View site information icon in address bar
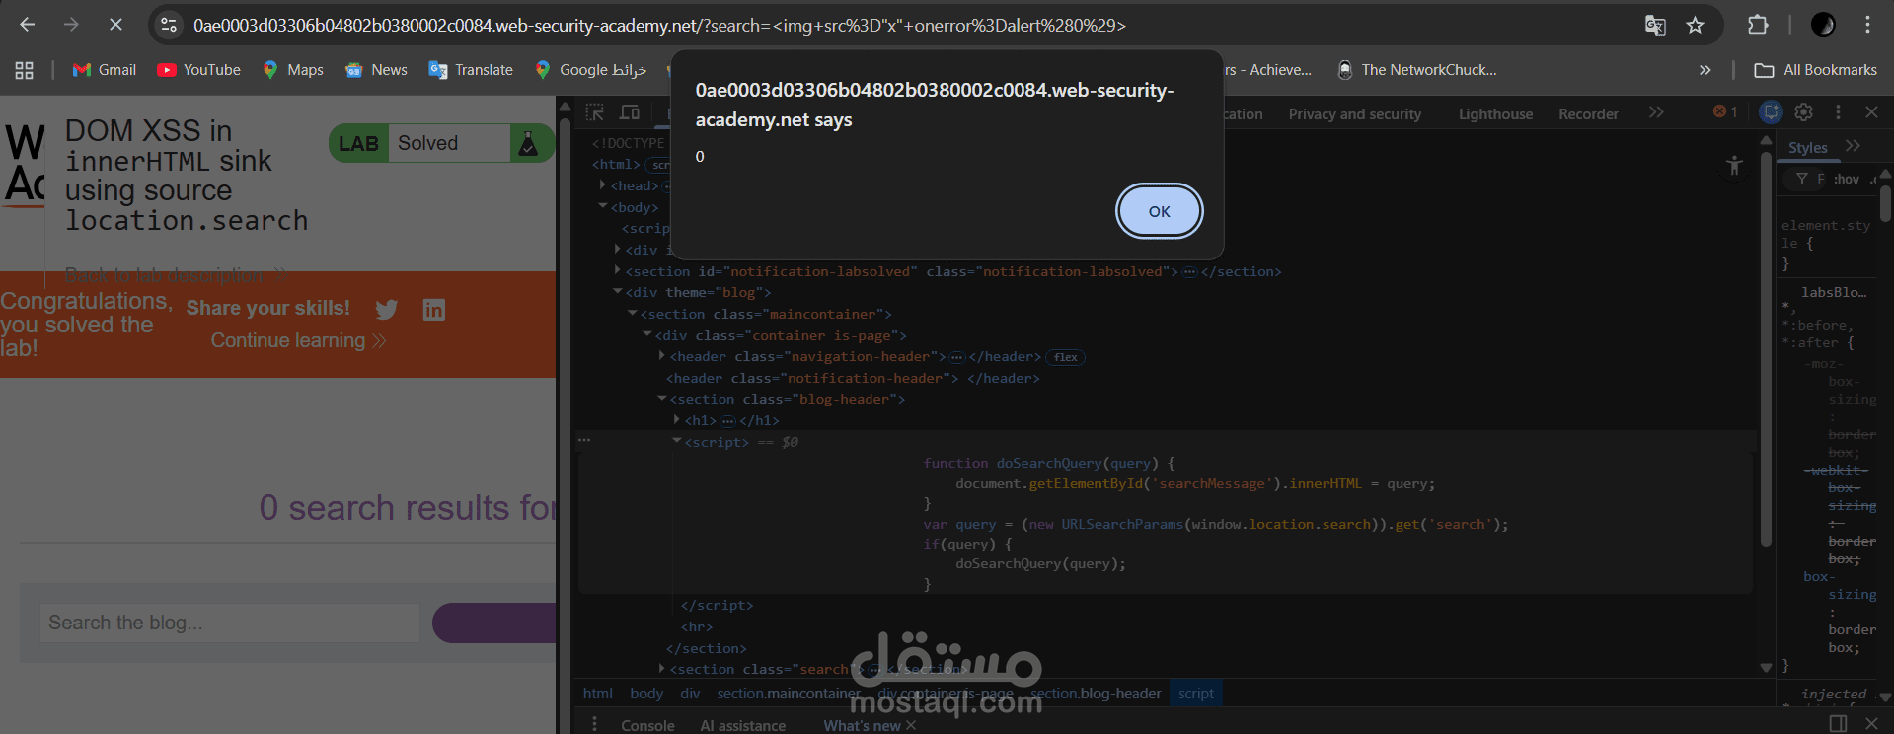This screenshot has height=734, width=1894. coord(169,25)
